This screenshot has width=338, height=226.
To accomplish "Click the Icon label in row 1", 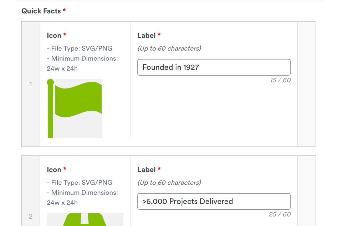I will click(54, 36).
